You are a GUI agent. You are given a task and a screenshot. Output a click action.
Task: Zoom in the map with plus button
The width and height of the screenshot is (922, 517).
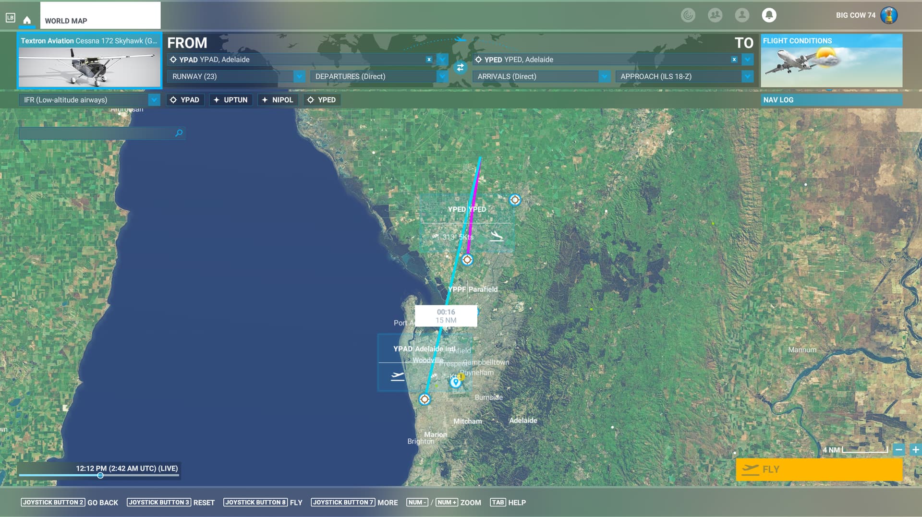(x=915, y=450)
